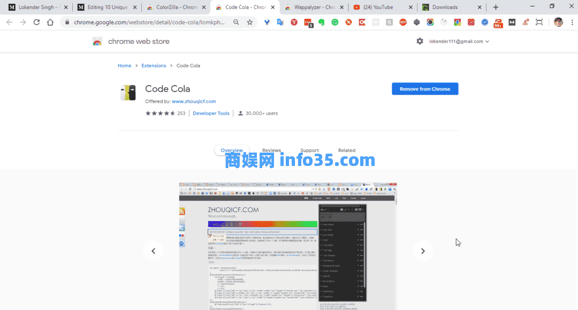Close the Code Cola browser tab
Image resolution: width=578 pixels, height=310 pixels.
[273, 7]
